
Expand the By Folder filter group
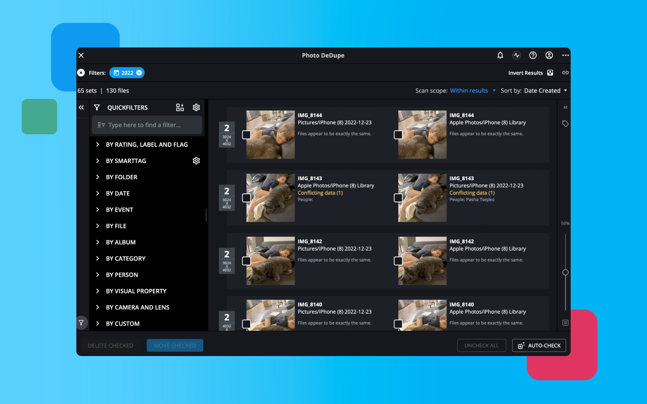click(98, 177)
